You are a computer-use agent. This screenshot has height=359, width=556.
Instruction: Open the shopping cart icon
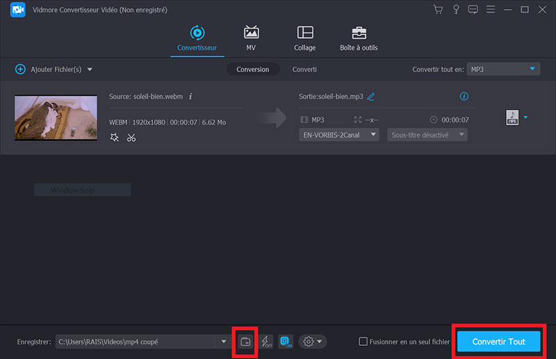coord(439,10)
